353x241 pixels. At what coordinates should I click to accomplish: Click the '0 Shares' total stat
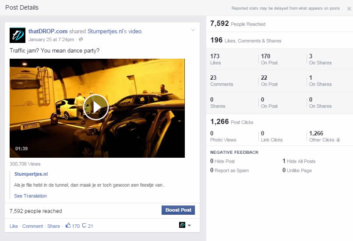click(x=218, y=103)
